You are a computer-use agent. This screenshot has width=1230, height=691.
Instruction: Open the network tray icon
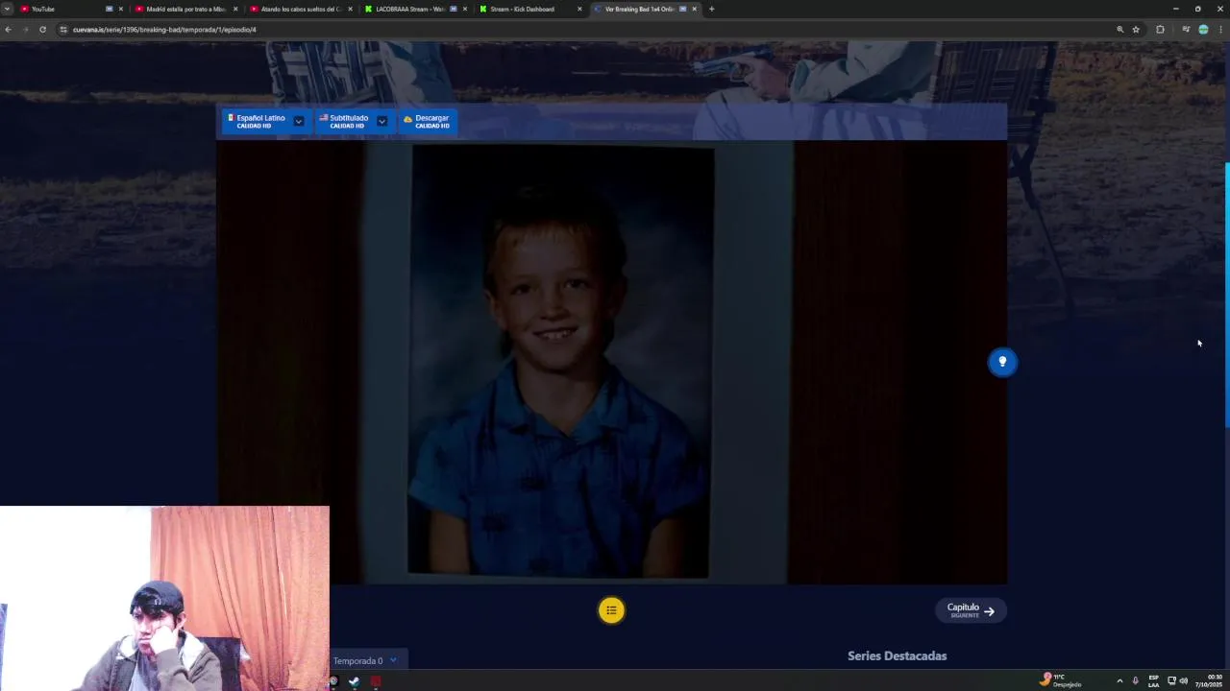tap(1171, 680)
